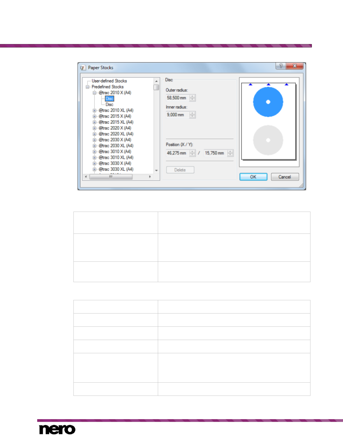The height and width of the screenshot is (435, 343).
Task: Expand the @trac 2020 X (A4) node
Action: click(94, 128)
